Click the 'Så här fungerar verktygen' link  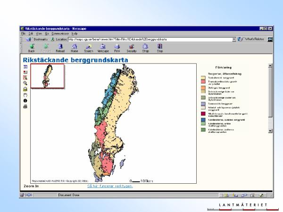[x=109, y=186]
